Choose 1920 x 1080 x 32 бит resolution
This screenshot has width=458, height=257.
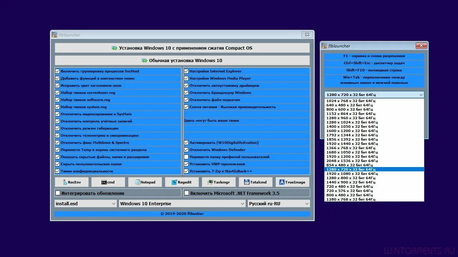click(374, 173)
